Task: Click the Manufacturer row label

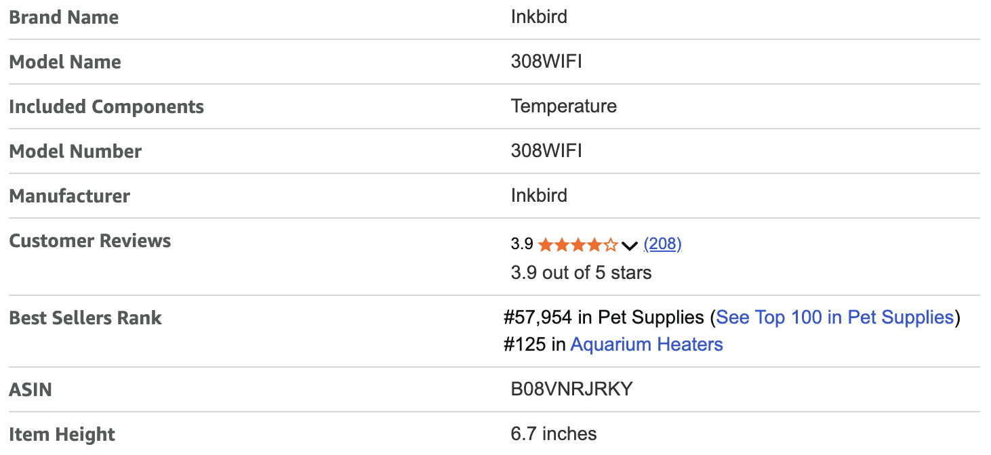Action: point(70,196)
